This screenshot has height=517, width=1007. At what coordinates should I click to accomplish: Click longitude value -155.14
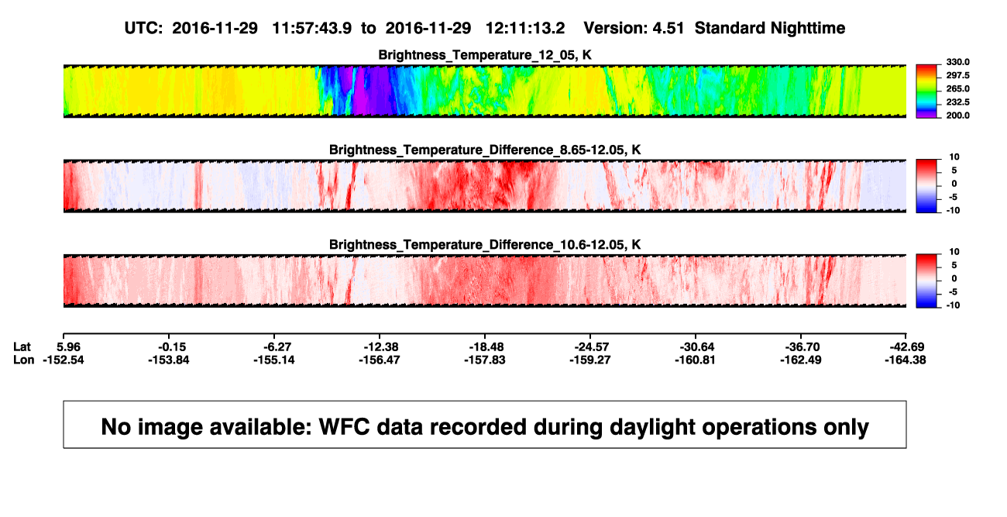274,360
